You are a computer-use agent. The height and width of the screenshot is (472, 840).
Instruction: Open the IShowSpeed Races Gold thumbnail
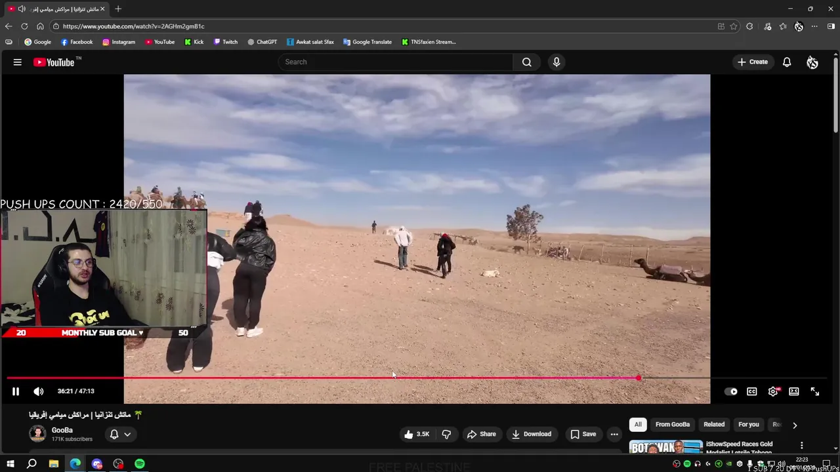pyautogui.click(x=665, y=446)
